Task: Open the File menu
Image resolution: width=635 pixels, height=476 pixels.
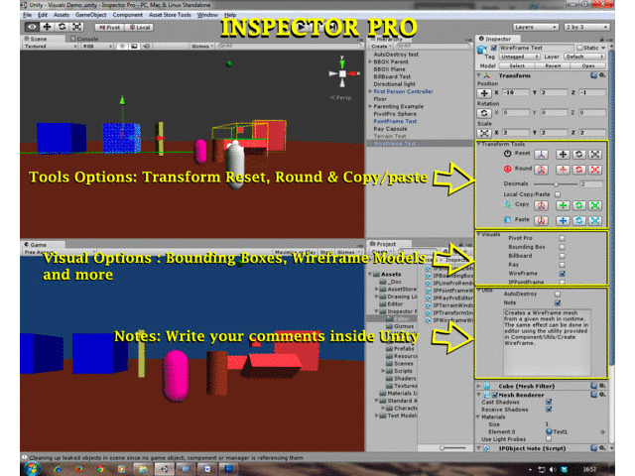Action: 27,15
